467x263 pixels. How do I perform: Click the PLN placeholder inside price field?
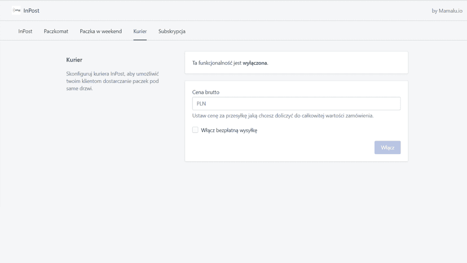[x=201, y=104]
